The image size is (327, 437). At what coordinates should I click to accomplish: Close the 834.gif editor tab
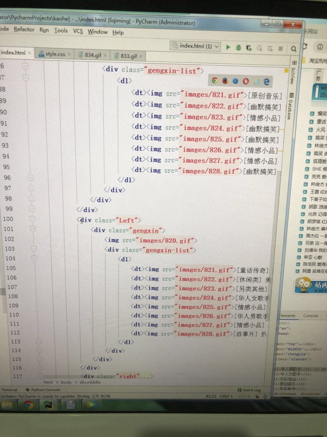(105, 55)
